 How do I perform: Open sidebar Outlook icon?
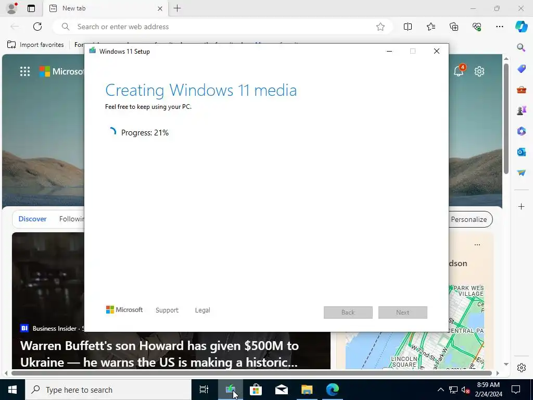tap(521, 152)
